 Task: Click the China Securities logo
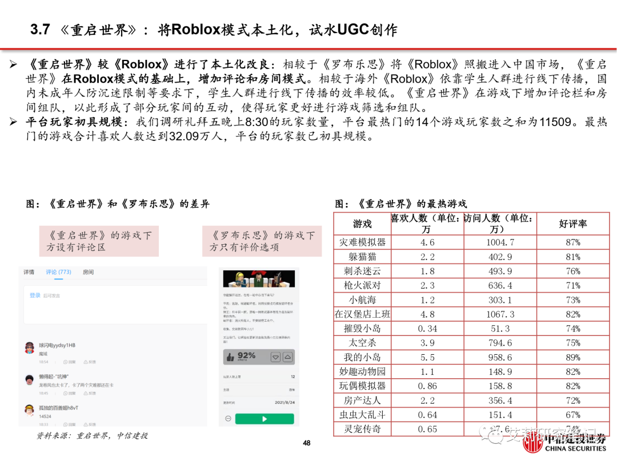(x=566, y=443)
